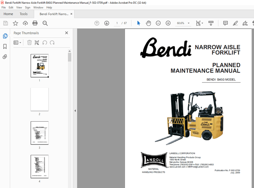Select page 3 table of contents thumbnail
Image resolution: width=254 pixels, height=188 pixels.
click(39, 133)
